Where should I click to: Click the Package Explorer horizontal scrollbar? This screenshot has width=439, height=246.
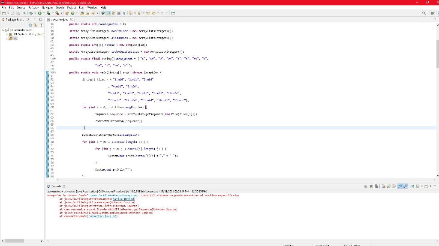coord(14,241)
